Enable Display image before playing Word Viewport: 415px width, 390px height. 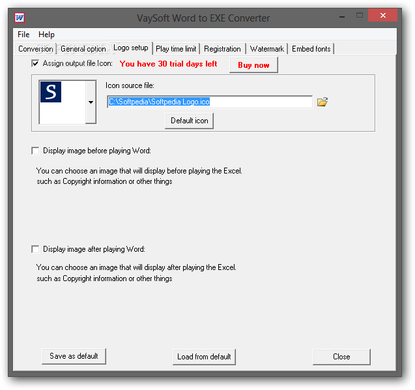pos(35,151)
